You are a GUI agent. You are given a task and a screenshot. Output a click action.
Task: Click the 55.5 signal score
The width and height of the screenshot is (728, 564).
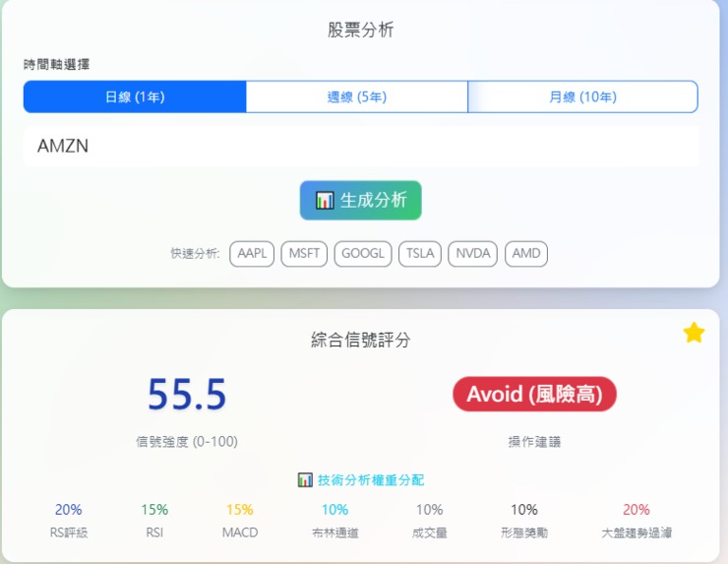coord(187,395)
